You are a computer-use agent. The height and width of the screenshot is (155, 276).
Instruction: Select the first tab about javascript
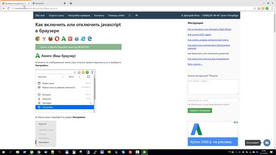click(x=16, y=3)
